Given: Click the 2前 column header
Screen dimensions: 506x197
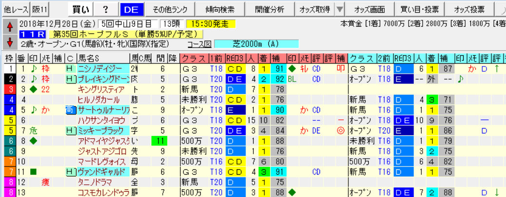Looking at the screenshot, I should (385, 59).
